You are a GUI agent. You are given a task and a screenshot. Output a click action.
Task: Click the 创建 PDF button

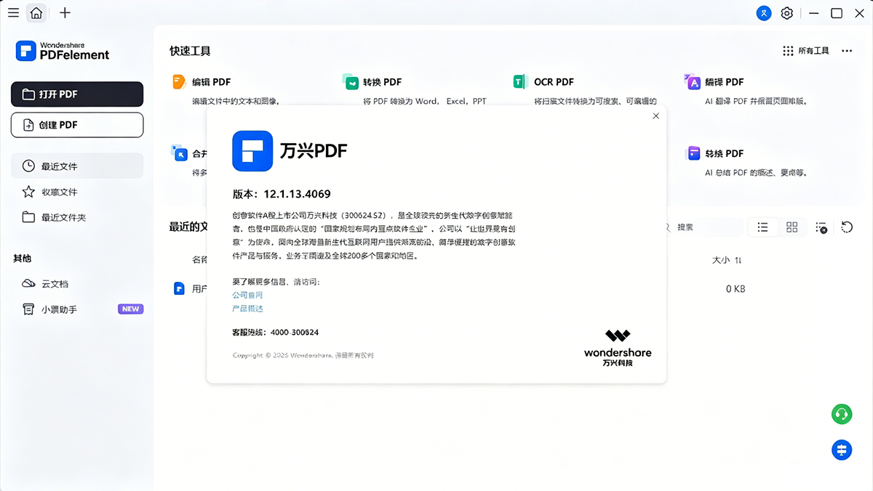[x=77, y=125]
